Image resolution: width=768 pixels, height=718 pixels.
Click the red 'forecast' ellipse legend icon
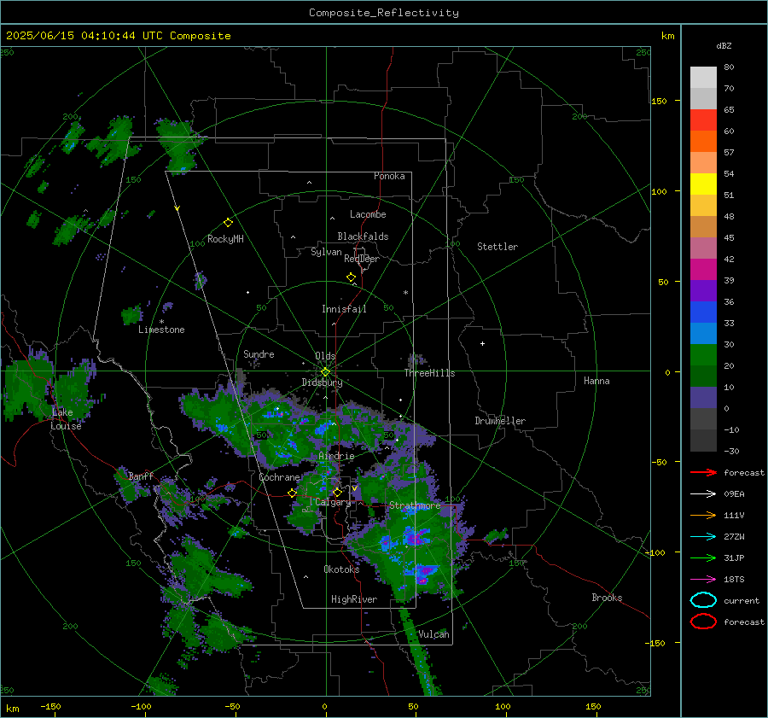[x=703, y=622]
